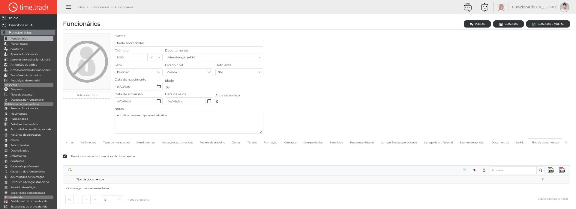Open the chat icon in header

pyautogui.click(x=468, y=7)
